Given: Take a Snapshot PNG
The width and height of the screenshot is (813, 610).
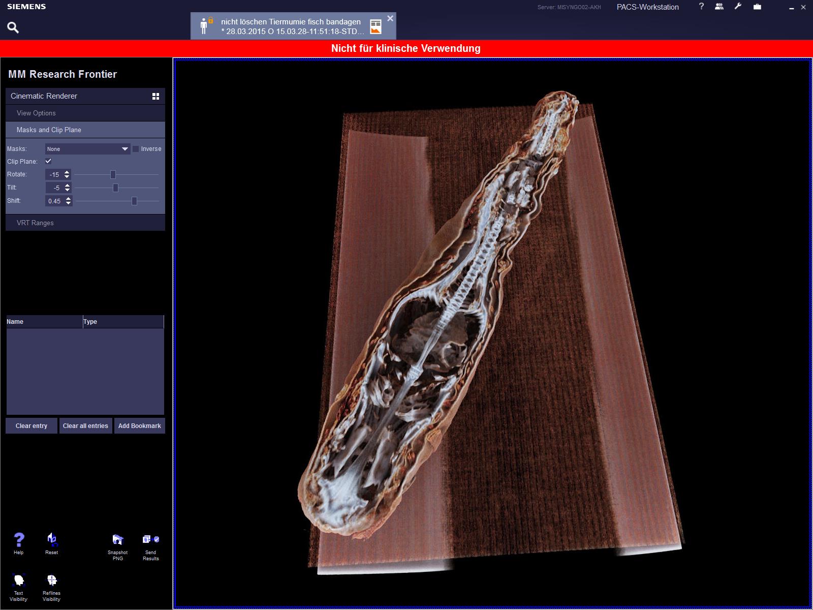Looking at the screenshot, I should [x=118, y=540].
